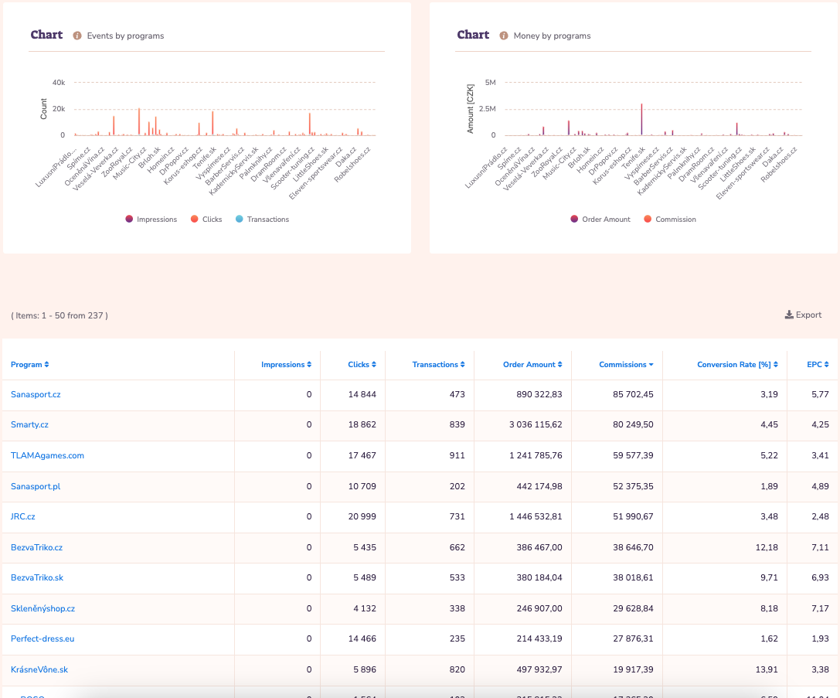Click the sort arrows icon beside Program header
840x698 pixels.
[46, 365]
